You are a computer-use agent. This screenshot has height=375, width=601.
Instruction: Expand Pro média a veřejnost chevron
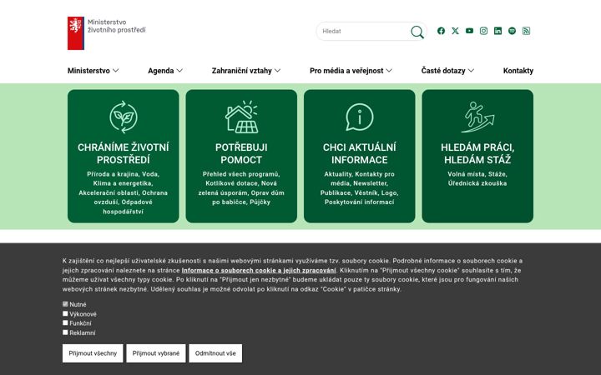point(389,70)
